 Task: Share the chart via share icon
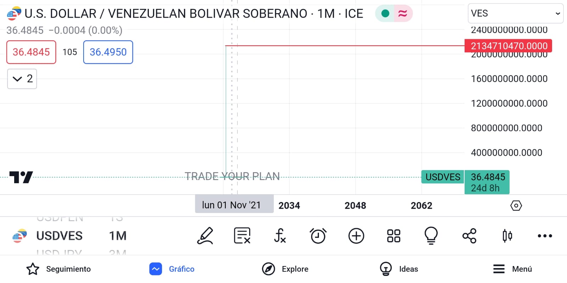point(469,236)
